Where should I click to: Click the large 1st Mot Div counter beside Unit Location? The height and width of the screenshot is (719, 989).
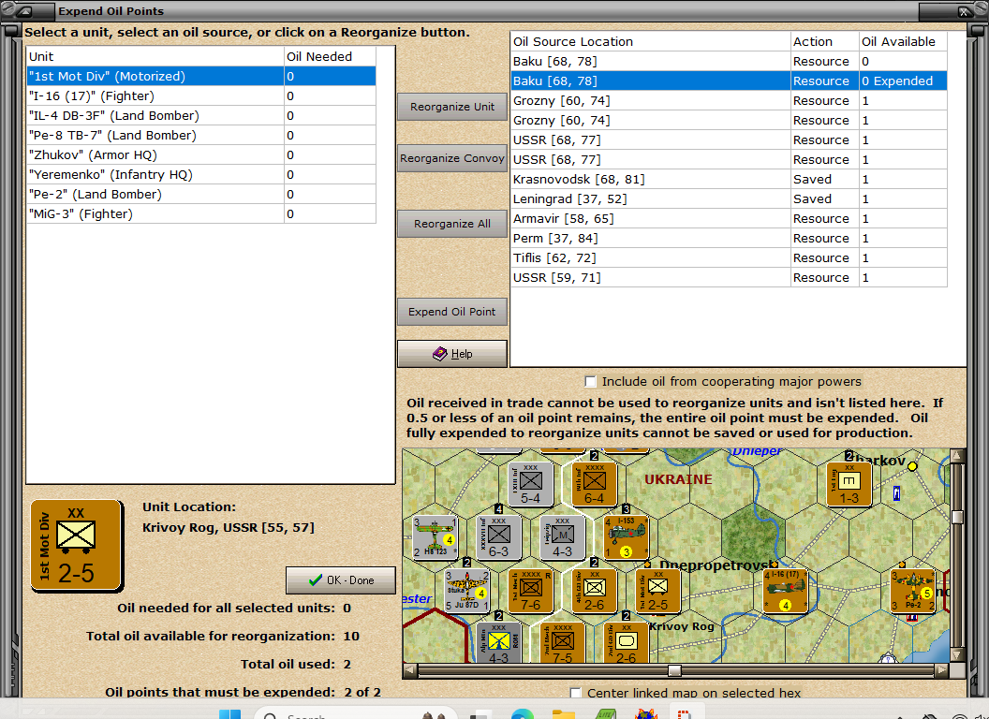[x=77, y=546]
